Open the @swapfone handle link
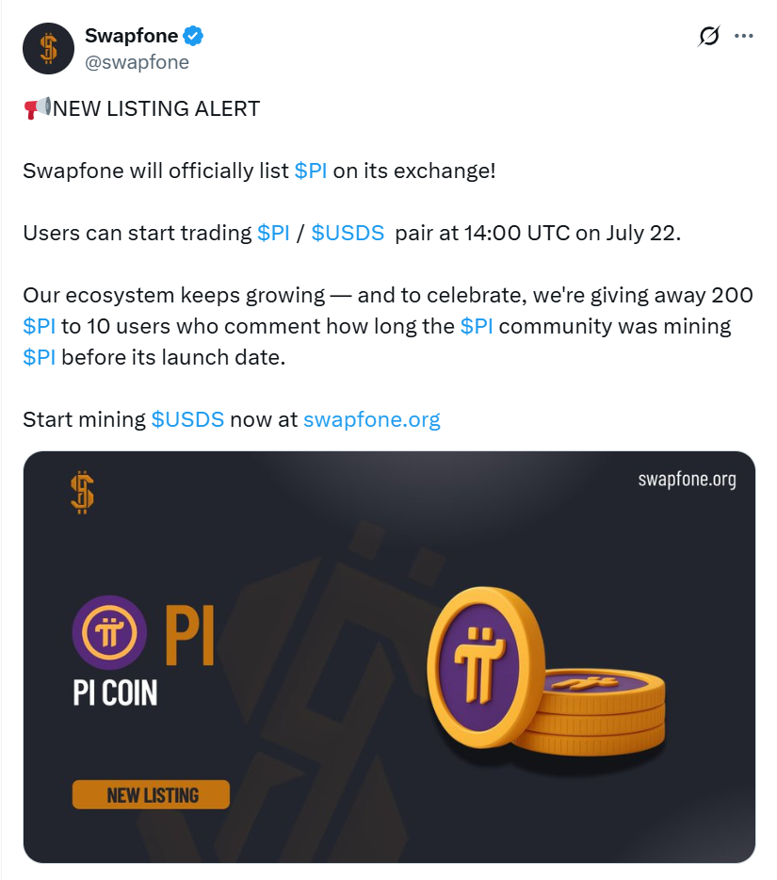The height and width of the screenshot is (880, 777). click(137, 62)
